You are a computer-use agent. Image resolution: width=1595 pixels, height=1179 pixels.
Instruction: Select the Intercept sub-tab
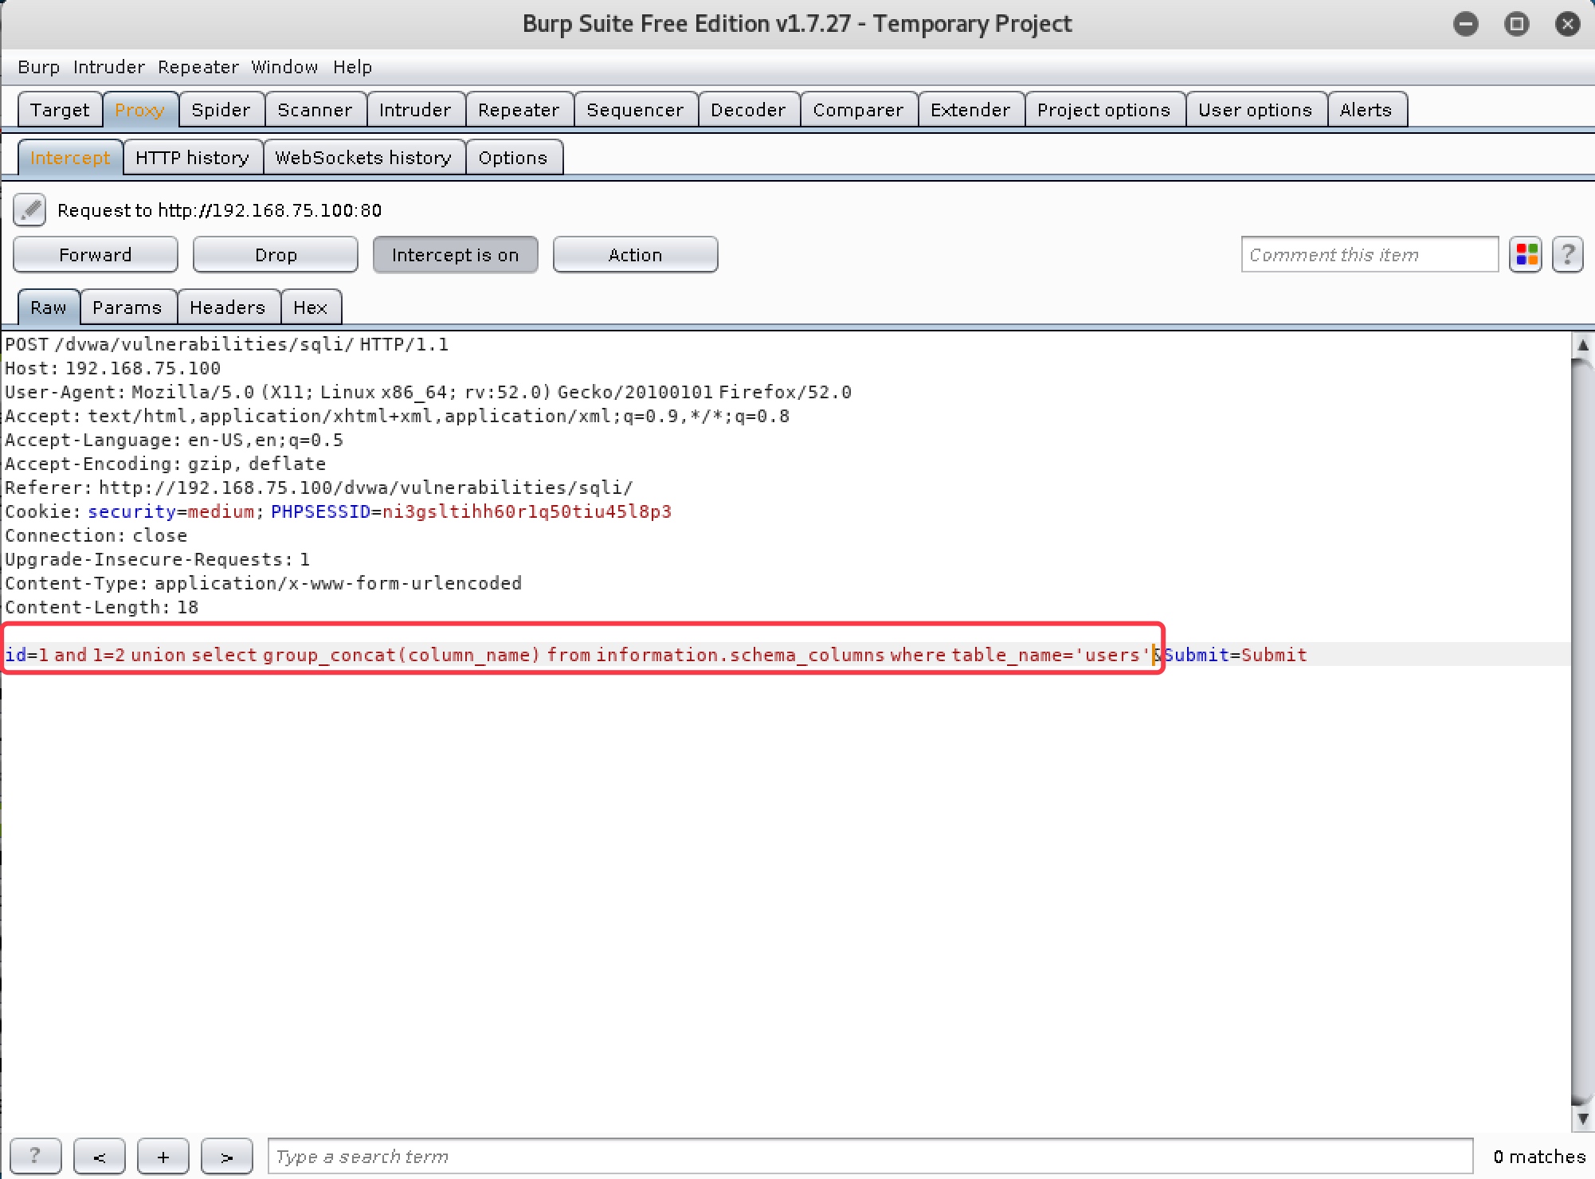70,158
